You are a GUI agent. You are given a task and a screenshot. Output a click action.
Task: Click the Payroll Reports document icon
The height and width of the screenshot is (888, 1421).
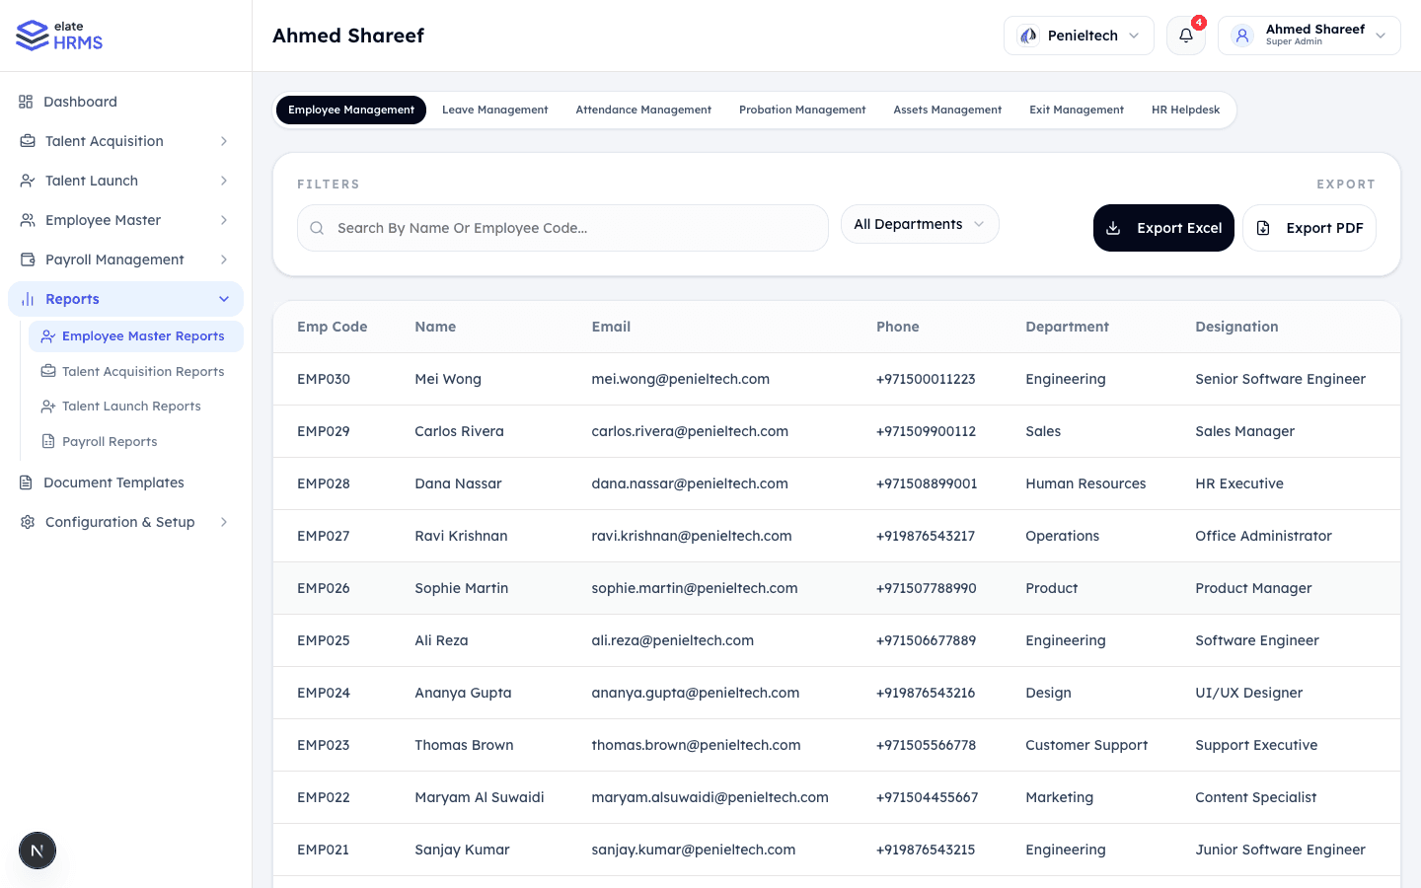click(x=47, y=441)
